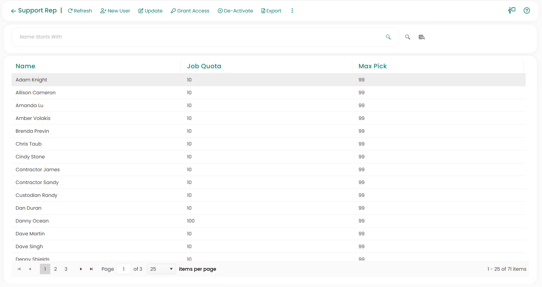
Task: Click the Update toolbar button
Action: tap(150, 11)
